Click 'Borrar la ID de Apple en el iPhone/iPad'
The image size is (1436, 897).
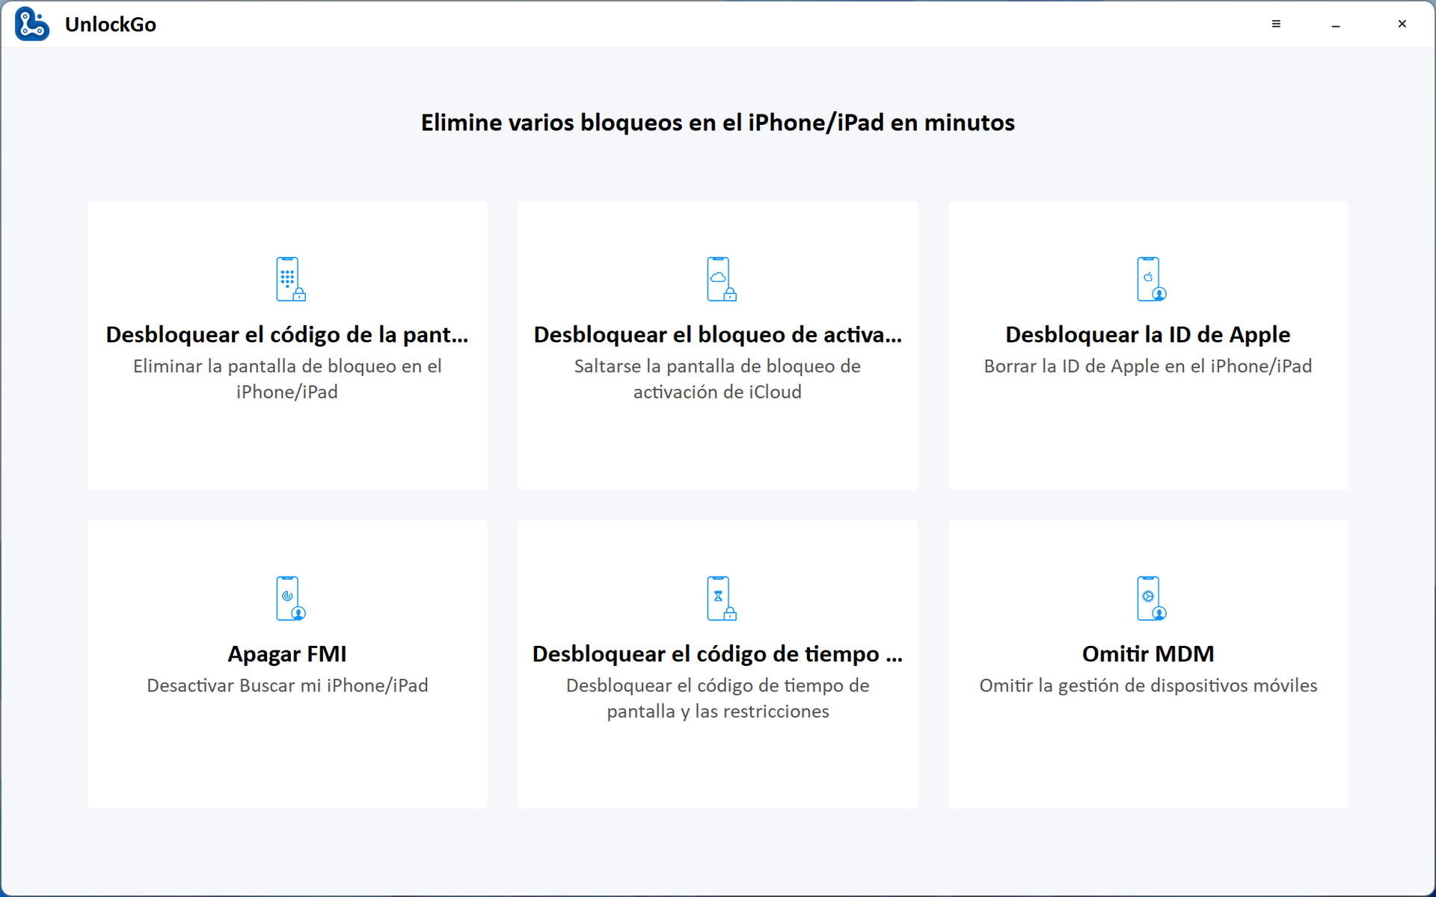(x=1148, y=366)
